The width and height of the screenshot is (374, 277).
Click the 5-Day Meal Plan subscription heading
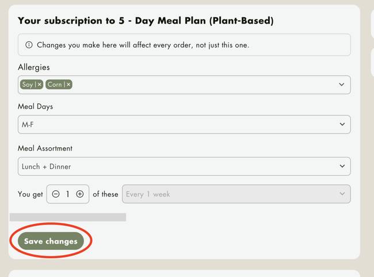pyautogui.click(x=146, y=21)
